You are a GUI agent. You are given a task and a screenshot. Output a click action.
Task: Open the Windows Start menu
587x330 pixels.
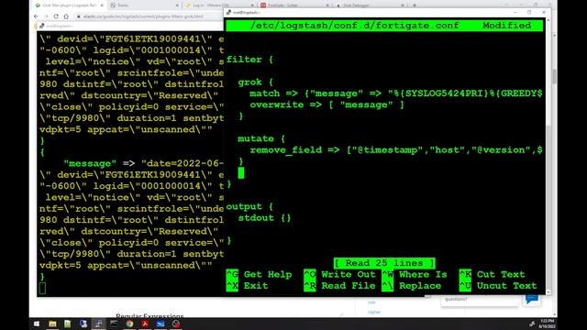coord(37,324)
